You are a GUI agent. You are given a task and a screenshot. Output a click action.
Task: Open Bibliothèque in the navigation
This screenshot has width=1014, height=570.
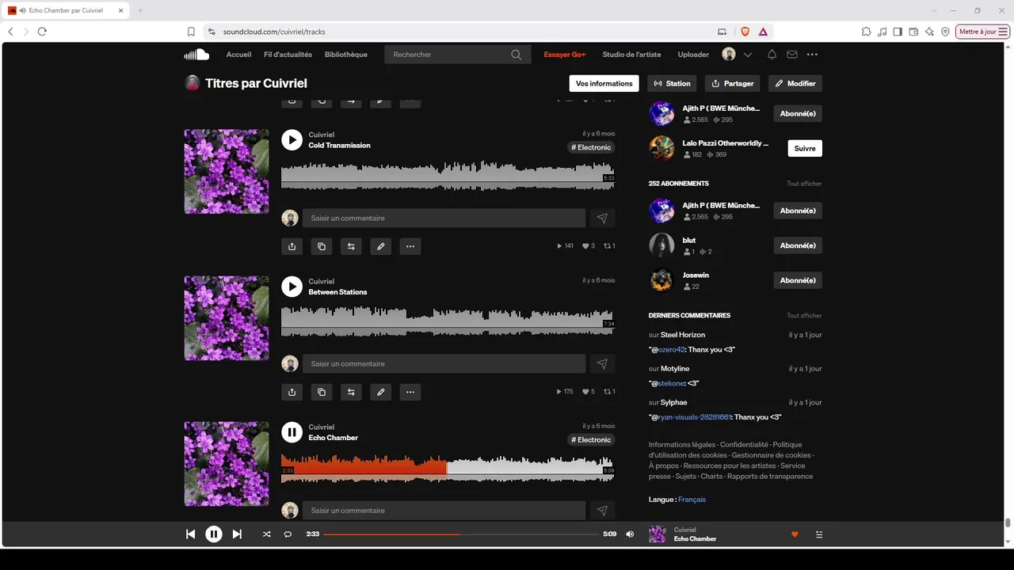point(346,55)
